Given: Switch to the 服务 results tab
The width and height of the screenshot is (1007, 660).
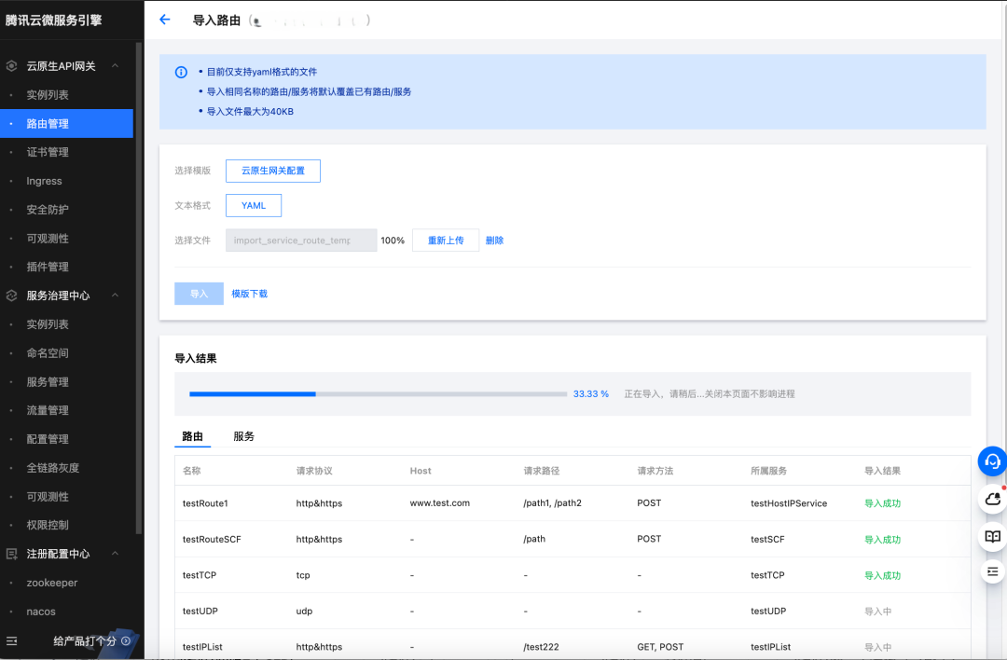Looking at the screenshot, I should pos(243,436).
